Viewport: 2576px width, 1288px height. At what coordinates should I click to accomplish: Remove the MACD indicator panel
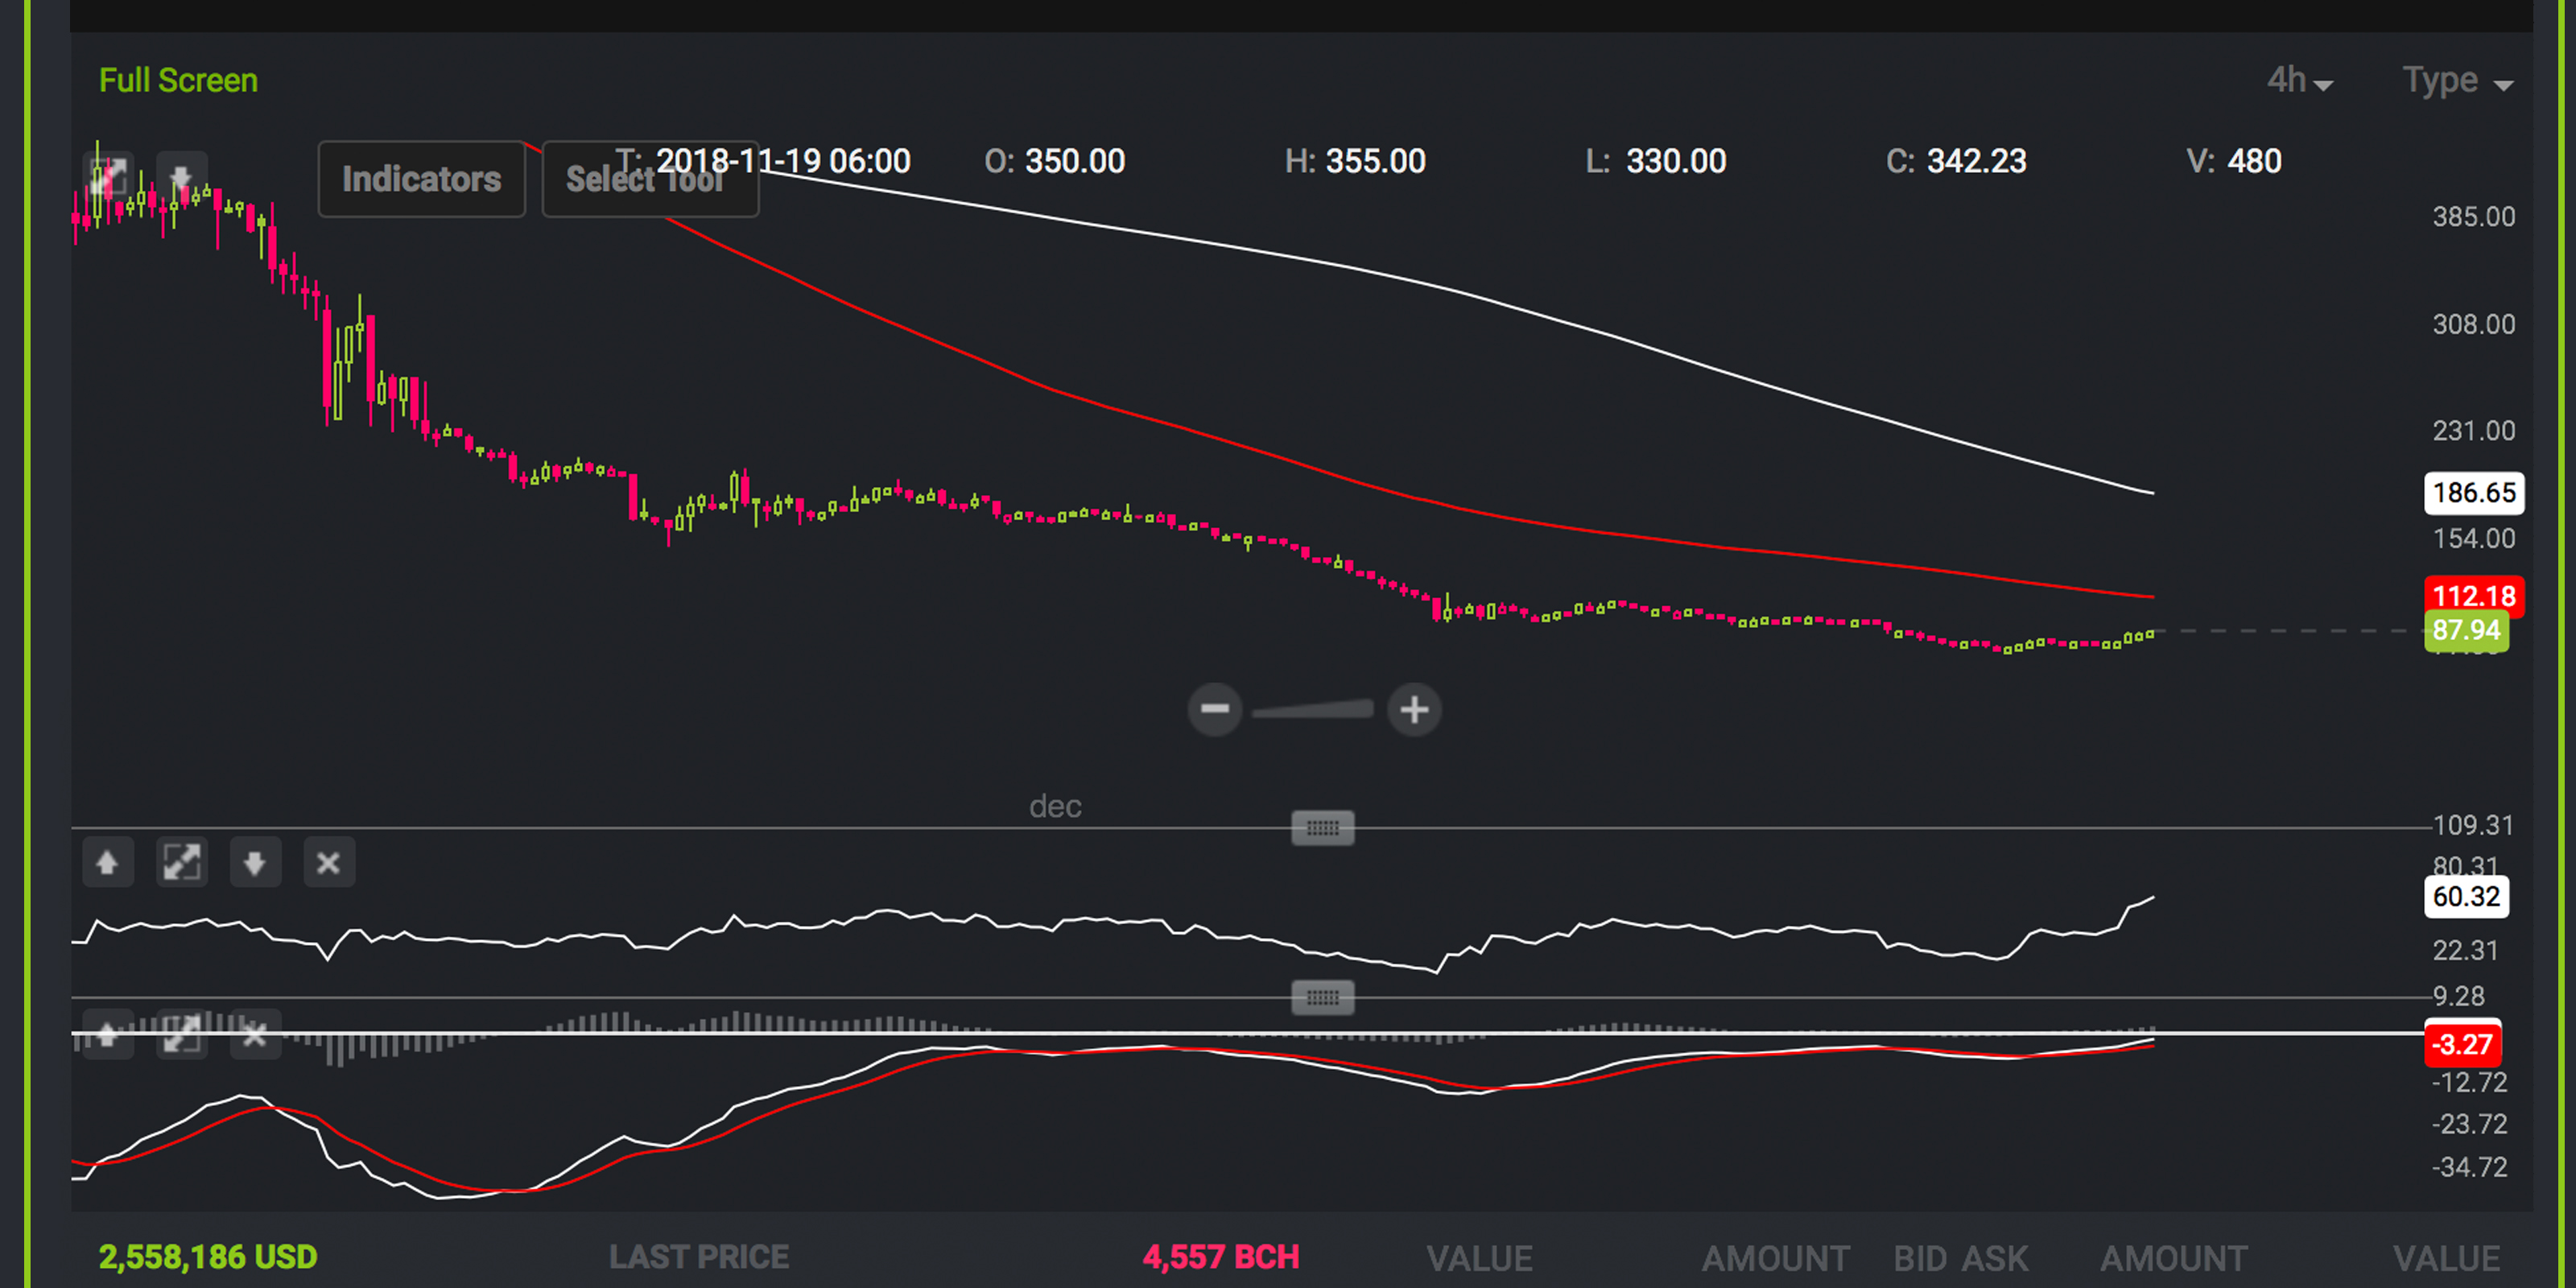tap(254, 1035)
